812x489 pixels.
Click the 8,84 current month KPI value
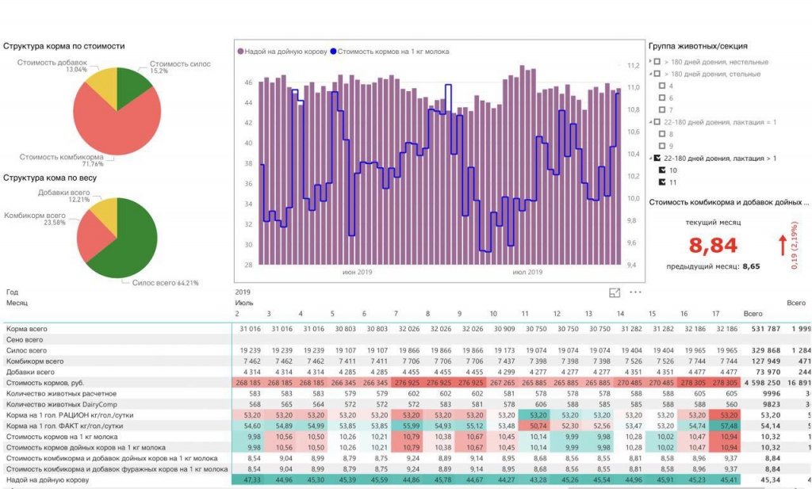[713, 245]
